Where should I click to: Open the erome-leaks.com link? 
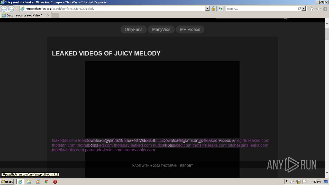tap(139, 150)
